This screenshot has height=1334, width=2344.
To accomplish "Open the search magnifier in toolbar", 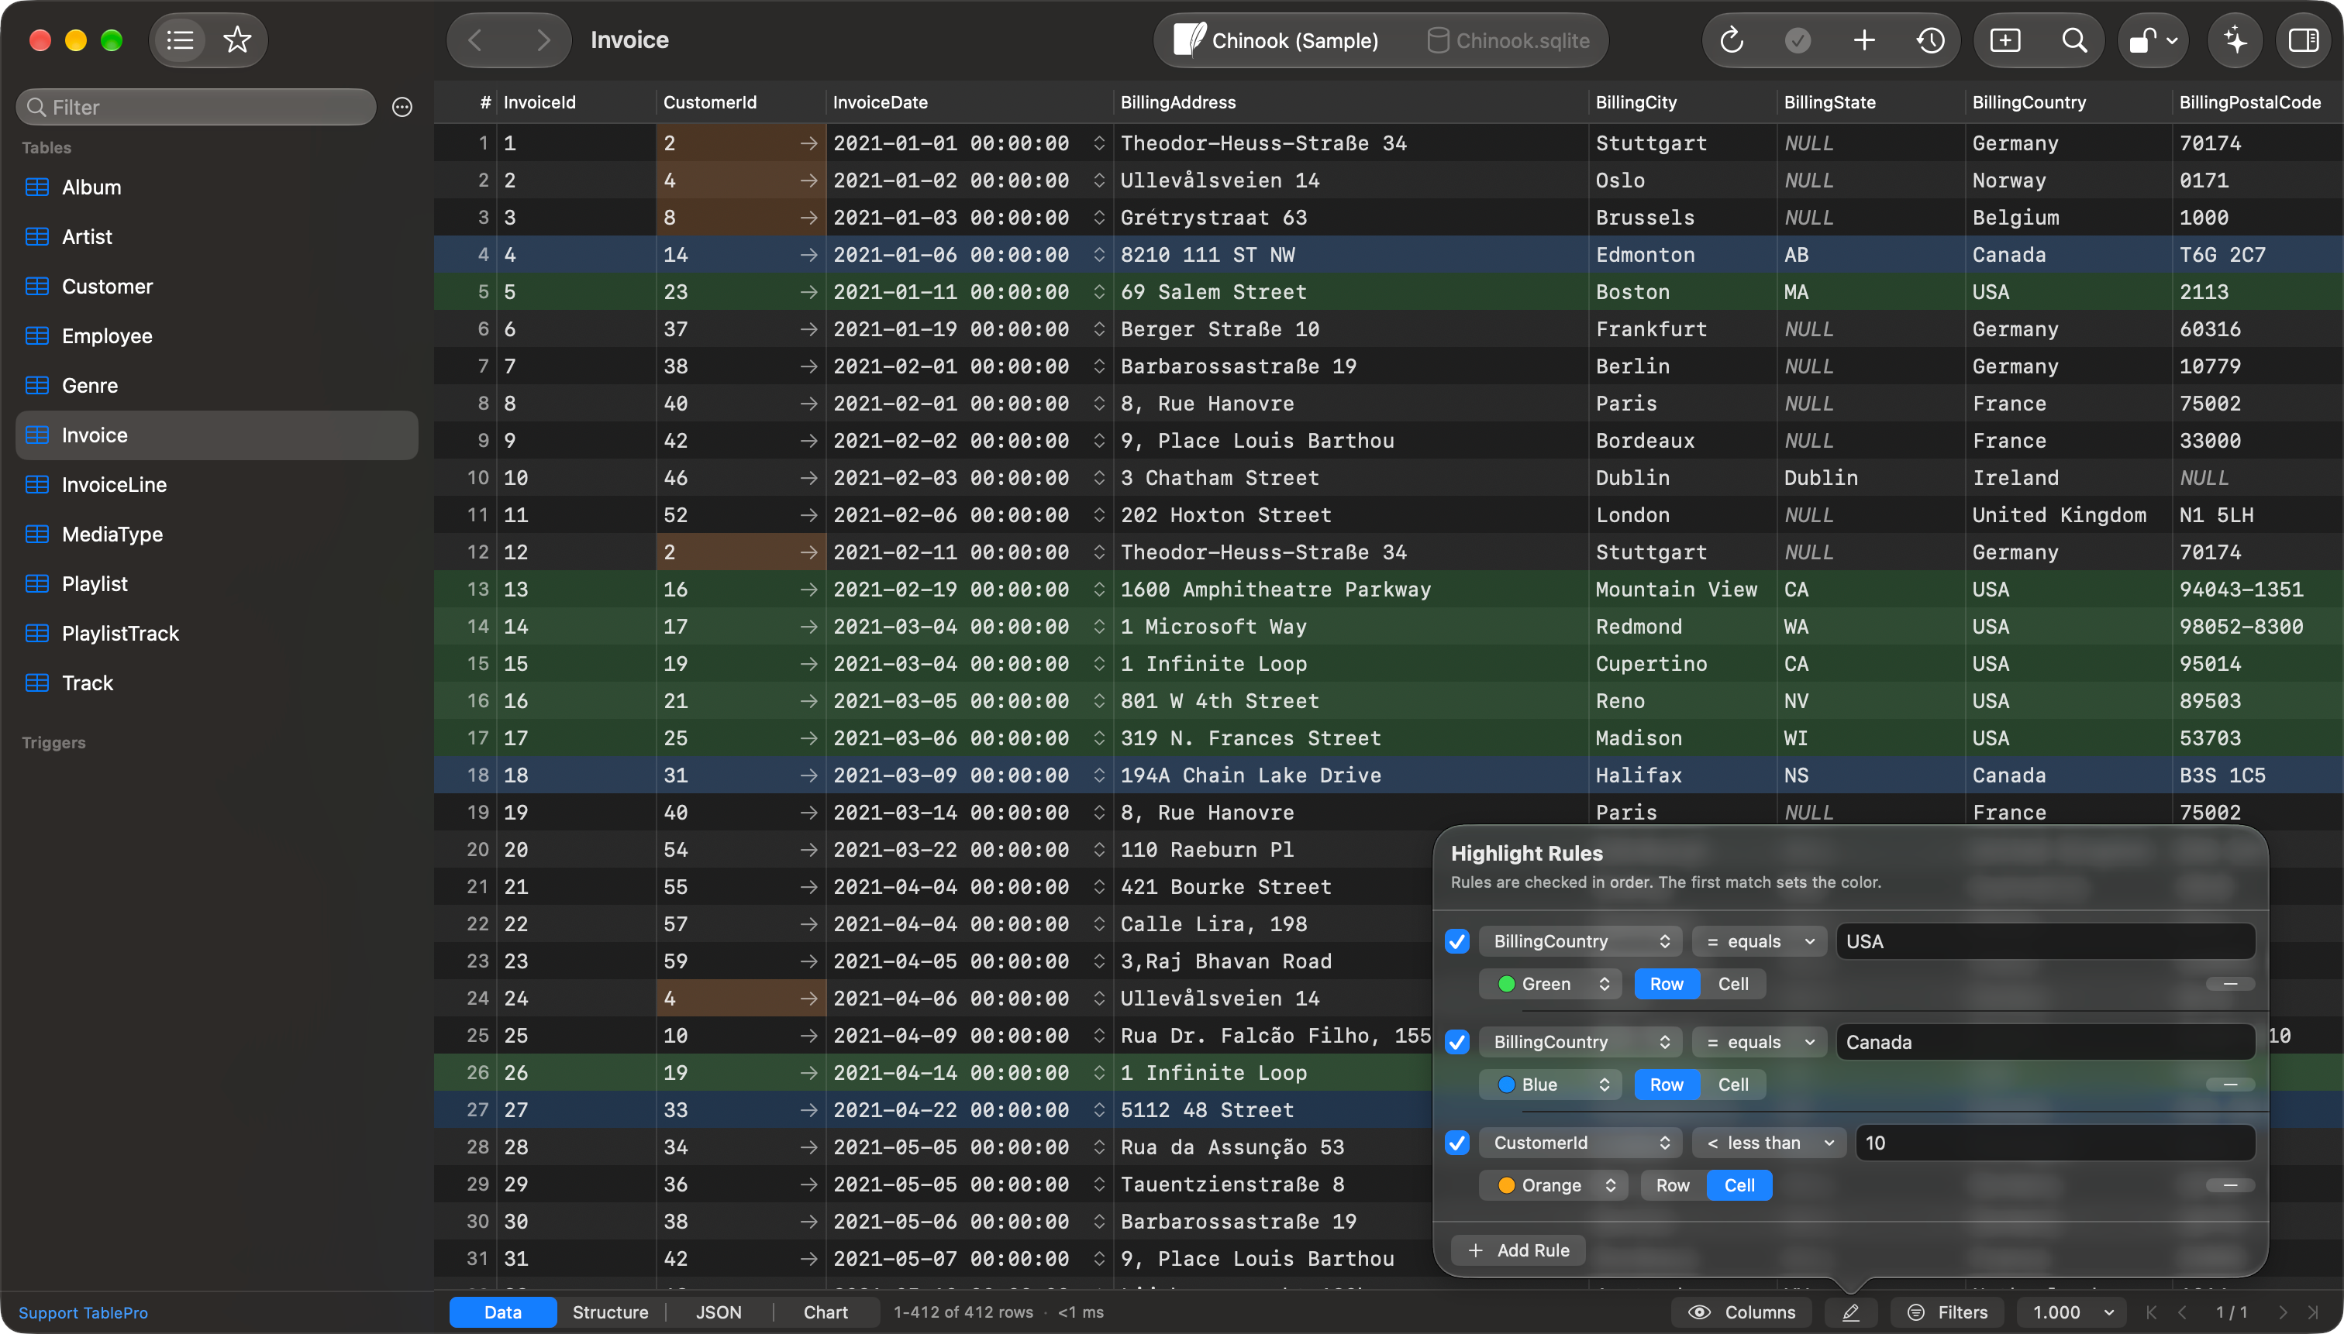I will 2074,40.
